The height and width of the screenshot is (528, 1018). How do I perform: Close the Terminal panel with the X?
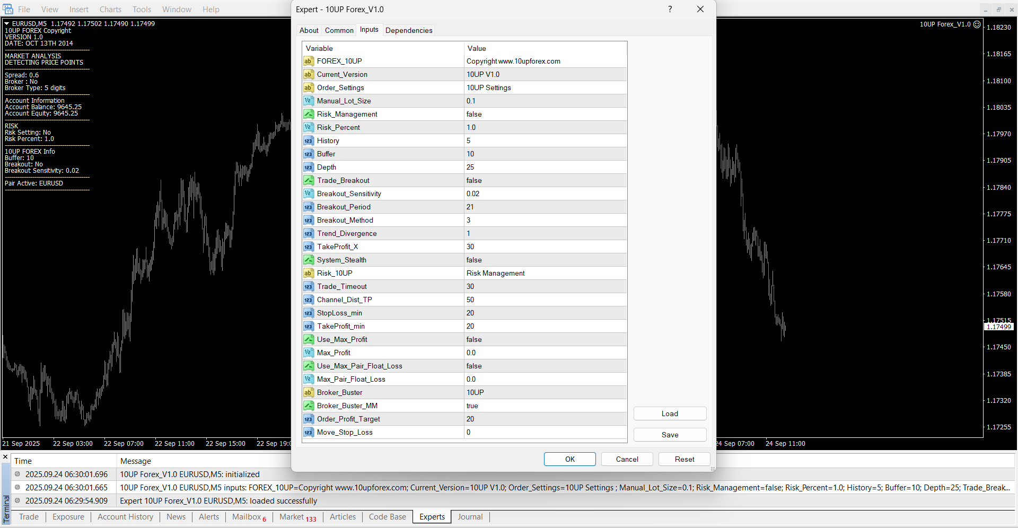click(5, 457)
